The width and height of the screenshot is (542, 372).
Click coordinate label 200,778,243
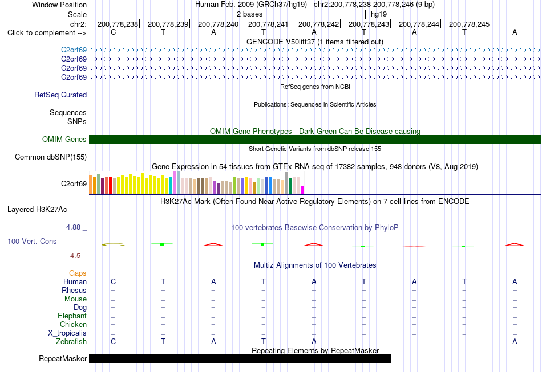pos(369,24)
